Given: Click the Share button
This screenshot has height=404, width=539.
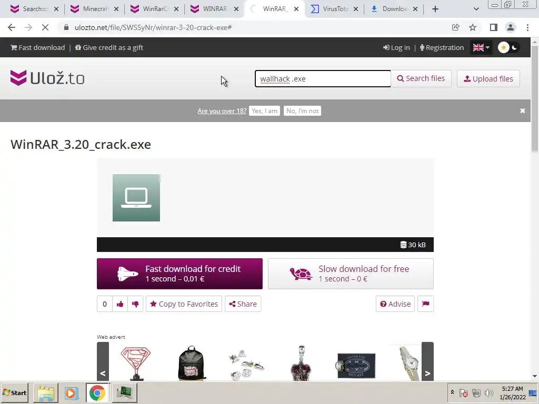Looking at the screenshot, I should tap(243, 304).
